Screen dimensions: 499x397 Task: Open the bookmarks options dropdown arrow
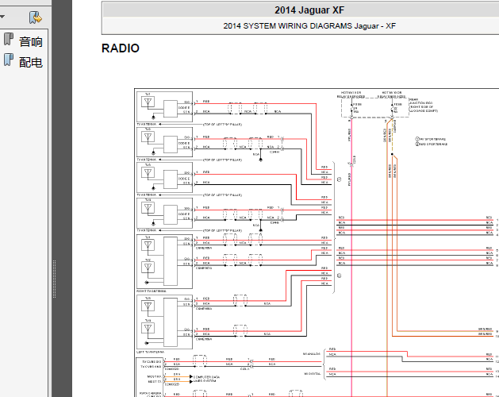2,17
